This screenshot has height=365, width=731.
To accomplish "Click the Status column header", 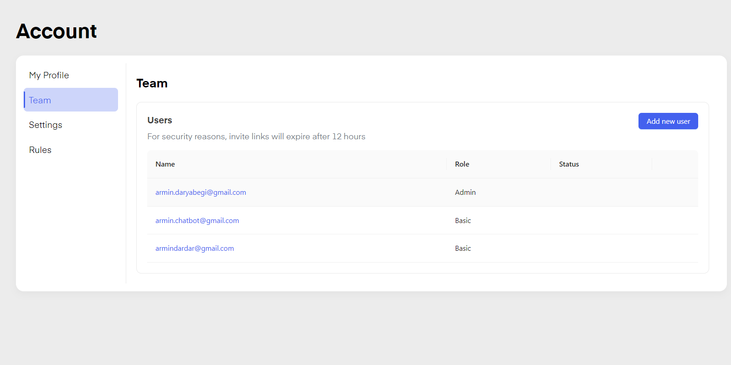I will (569, 164).
